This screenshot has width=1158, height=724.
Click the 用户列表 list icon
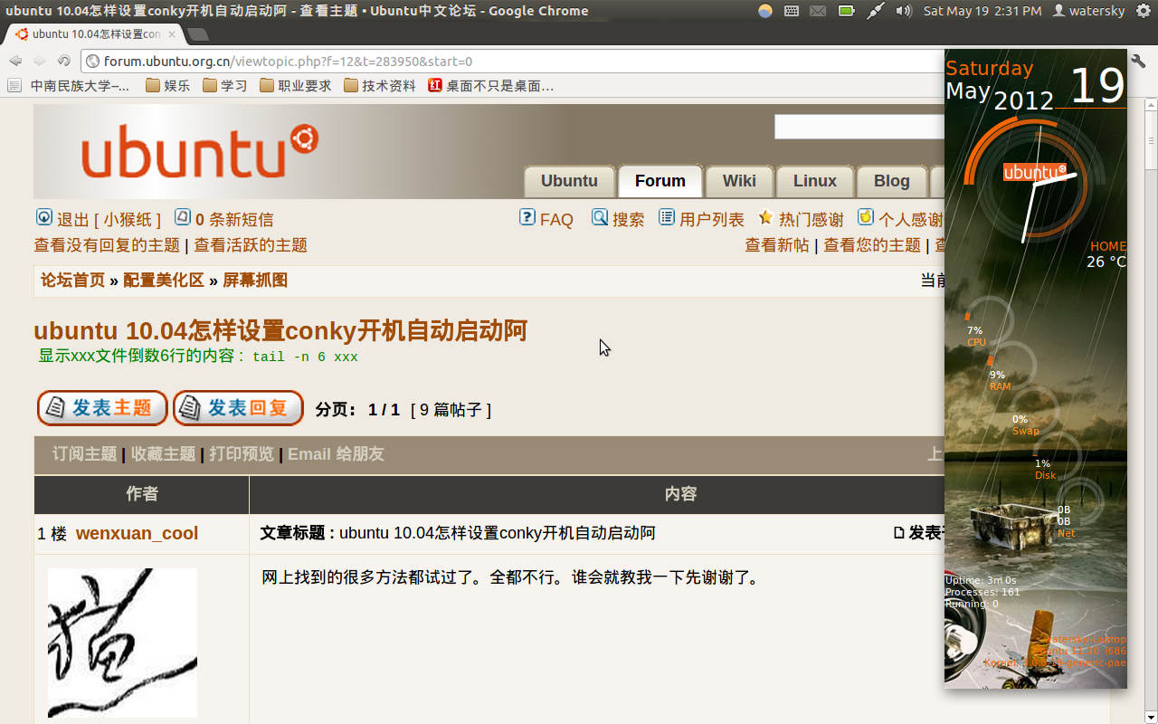667,217
